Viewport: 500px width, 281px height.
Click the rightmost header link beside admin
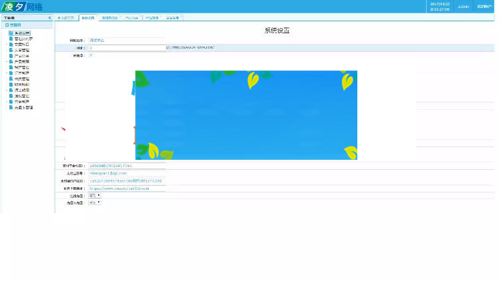(x=484, y=7)
